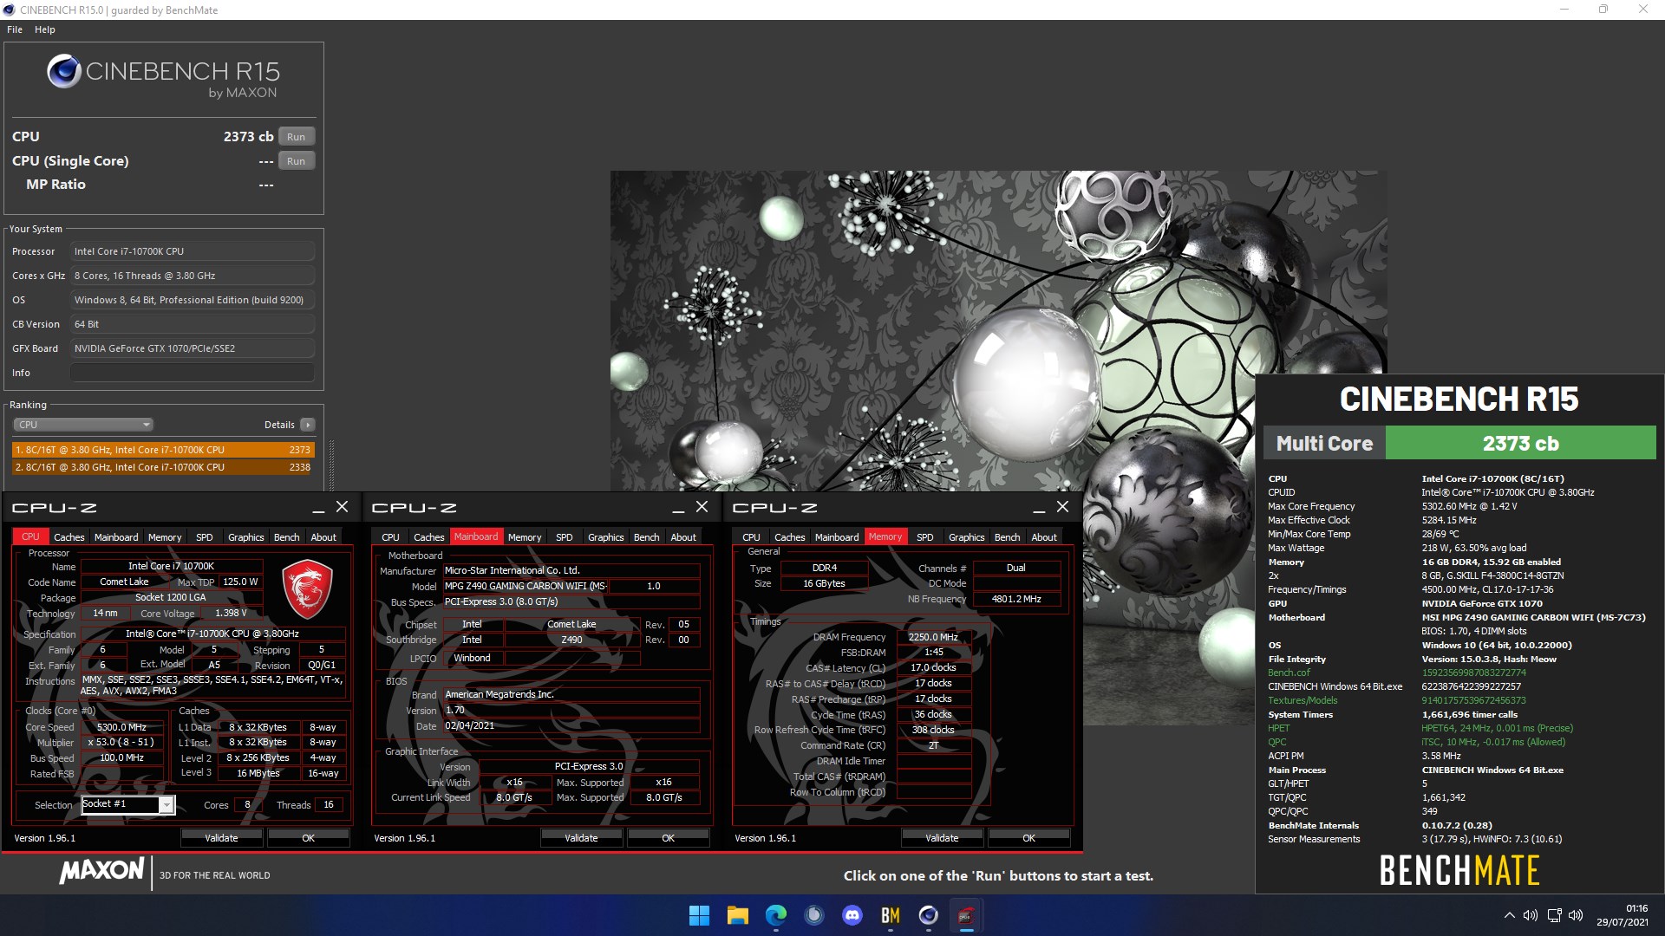This screenshot has width=1665, height=936.
Task: Click OK in the first CPU-Z window
Action: pos(308,838)
